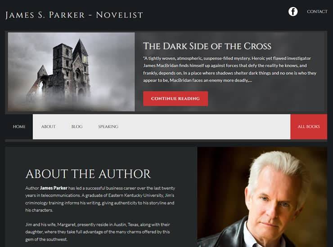Click the James S. Parker site title
333x247 pixels.
tap(74, 15)
